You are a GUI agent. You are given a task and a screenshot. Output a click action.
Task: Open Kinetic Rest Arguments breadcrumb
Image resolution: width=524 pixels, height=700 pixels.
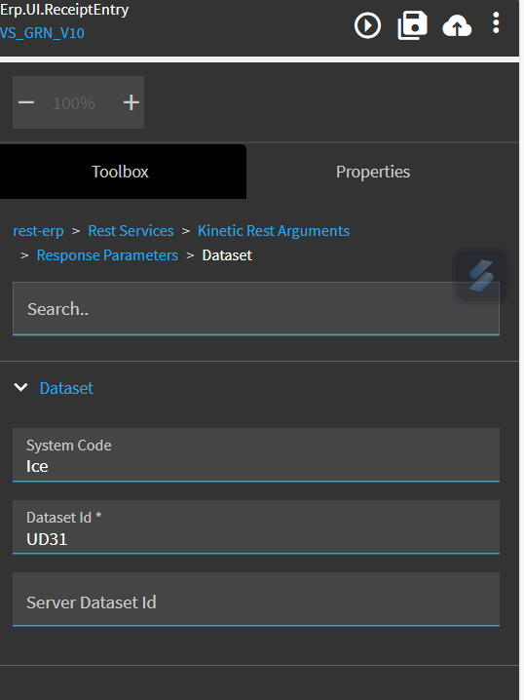tap(274, 231)
